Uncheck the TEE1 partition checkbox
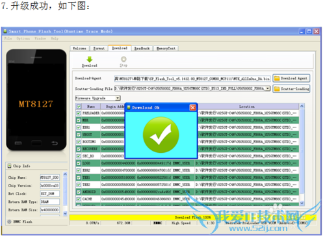Viewport: 325px width, 238px height. (79, 178)
